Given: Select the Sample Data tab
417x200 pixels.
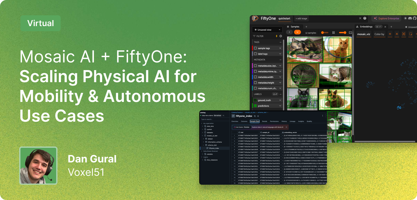Looking at the screenshot, I should click(x=255, y=121).
